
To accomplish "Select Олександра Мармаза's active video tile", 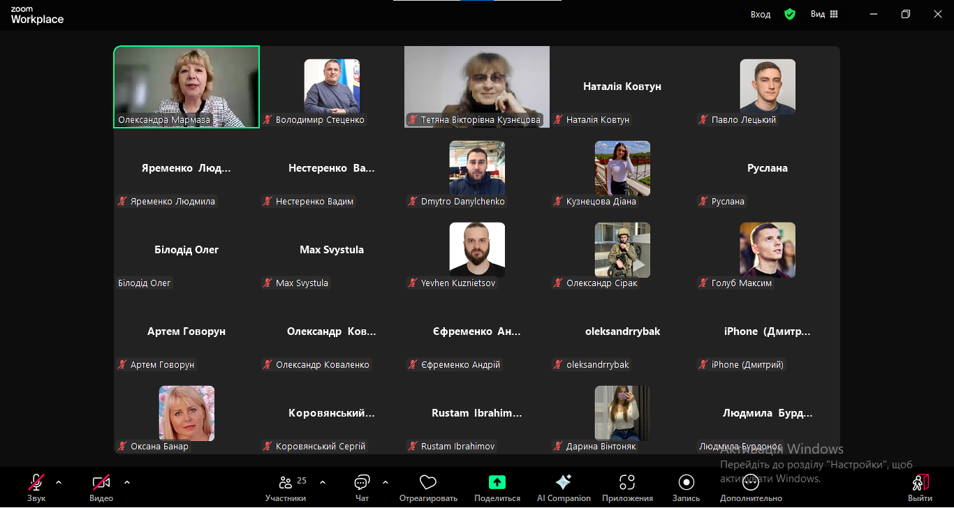I will tap(186, 87).
